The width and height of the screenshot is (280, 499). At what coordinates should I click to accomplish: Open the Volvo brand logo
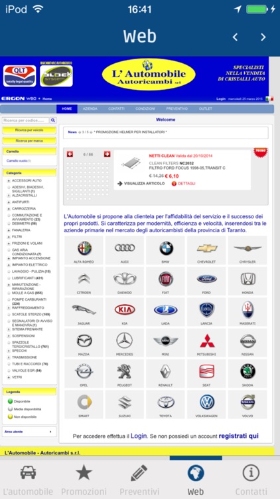[247, 402]
